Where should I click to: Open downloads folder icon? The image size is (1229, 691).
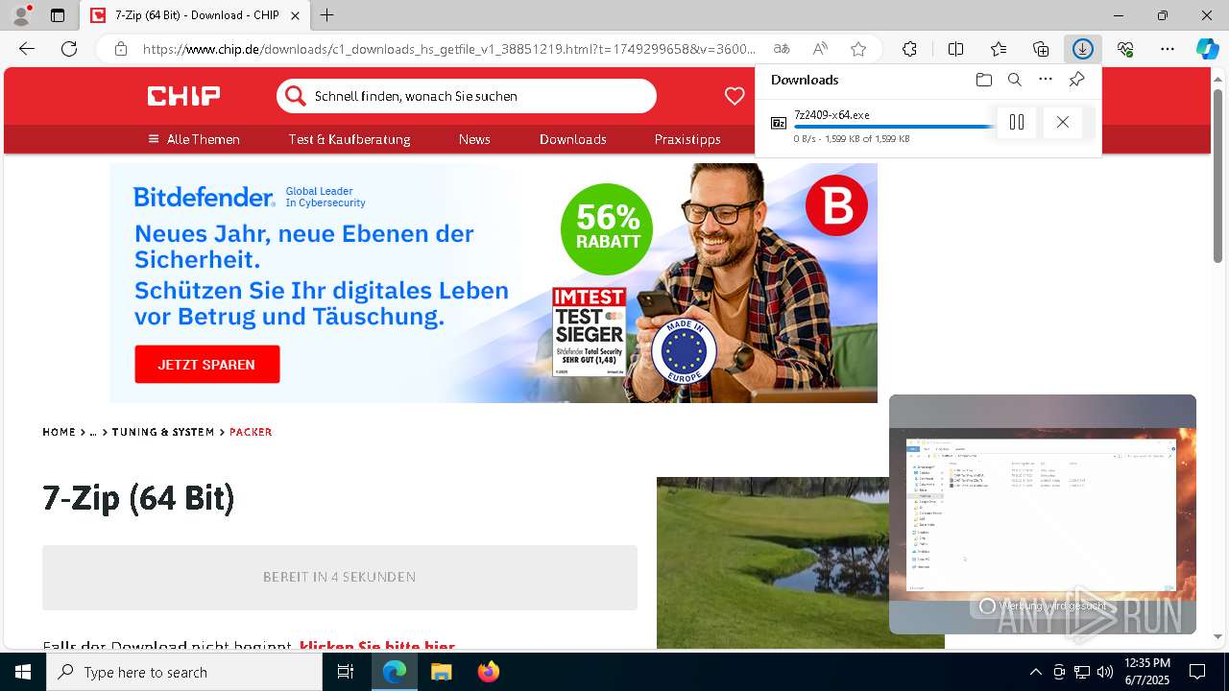coord(983,80)
